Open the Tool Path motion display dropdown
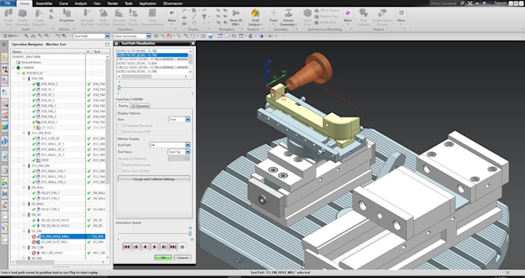This screenshot has height=278, width=525. coord(188,145)
